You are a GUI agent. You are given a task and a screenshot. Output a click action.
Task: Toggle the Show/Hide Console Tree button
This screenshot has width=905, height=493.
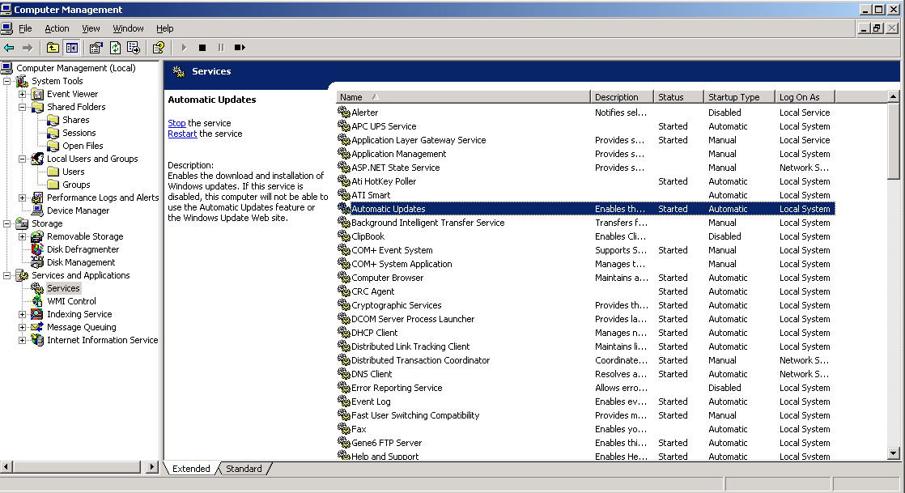click(71, 48)
